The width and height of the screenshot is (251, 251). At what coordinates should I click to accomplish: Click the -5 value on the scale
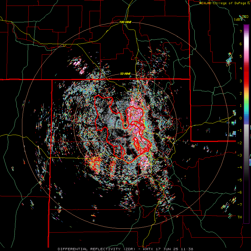(x=240, y=180)
